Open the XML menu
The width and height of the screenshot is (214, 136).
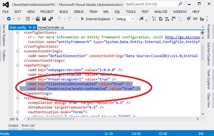[x=106, y=12]
